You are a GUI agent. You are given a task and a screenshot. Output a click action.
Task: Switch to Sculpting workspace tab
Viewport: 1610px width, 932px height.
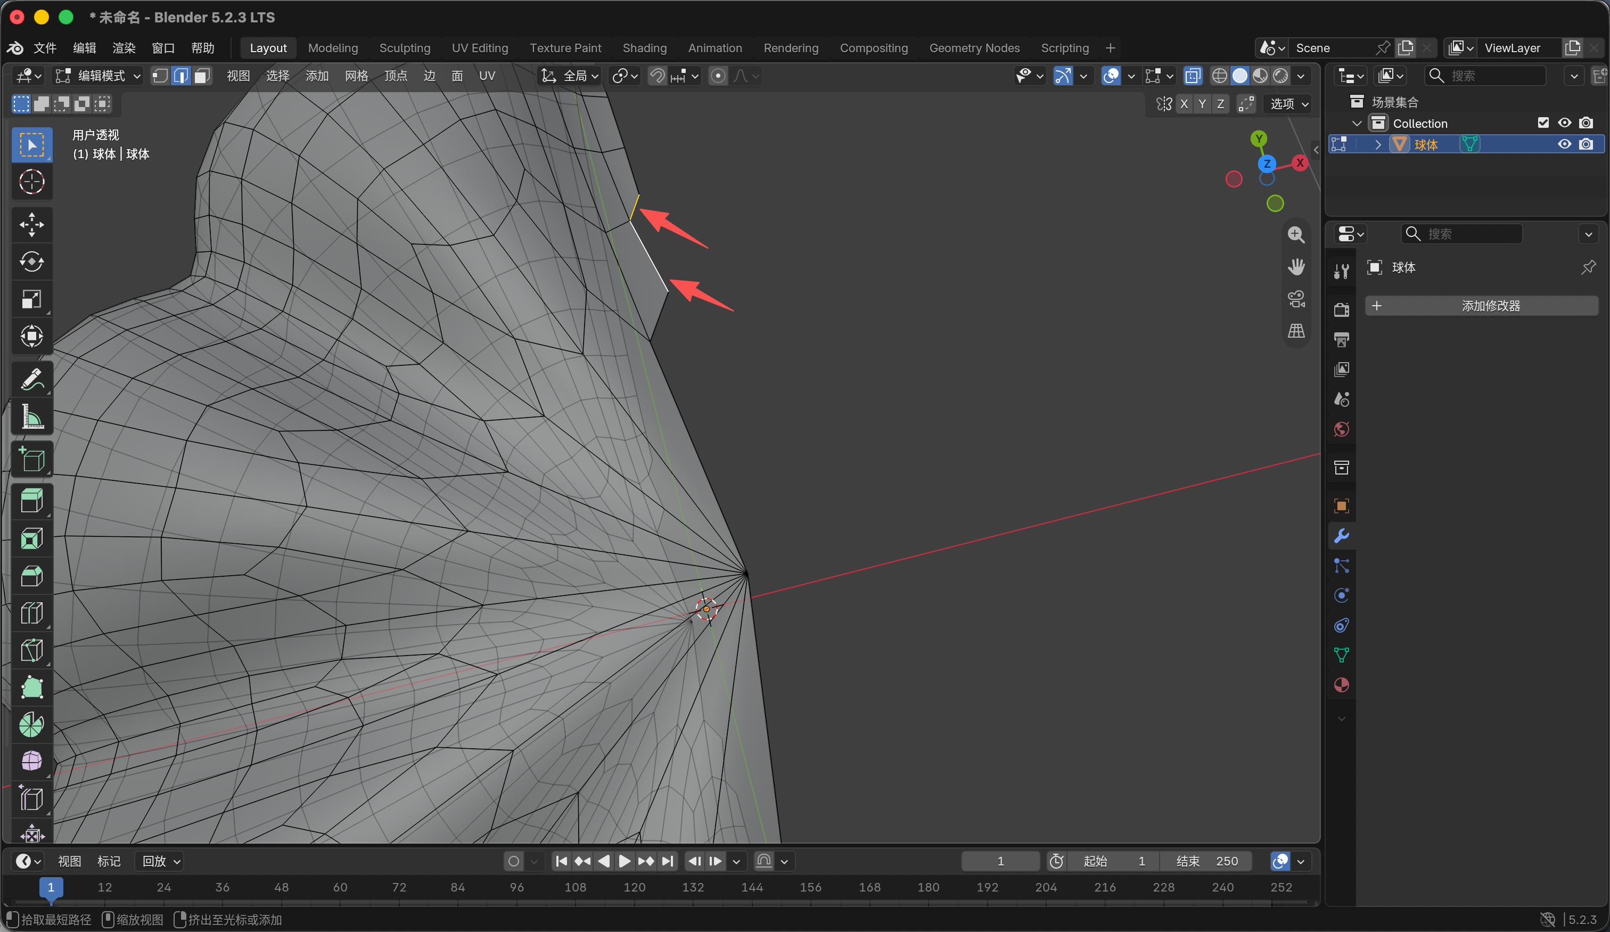pos(405,48)
